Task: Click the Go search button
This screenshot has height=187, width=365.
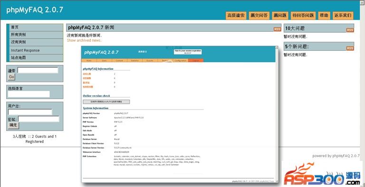Action: coord(11,77)
